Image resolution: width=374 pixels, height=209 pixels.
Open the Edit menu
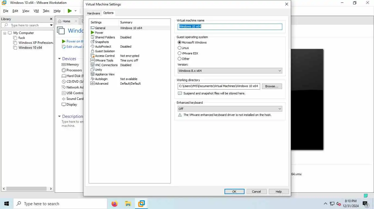15,11
